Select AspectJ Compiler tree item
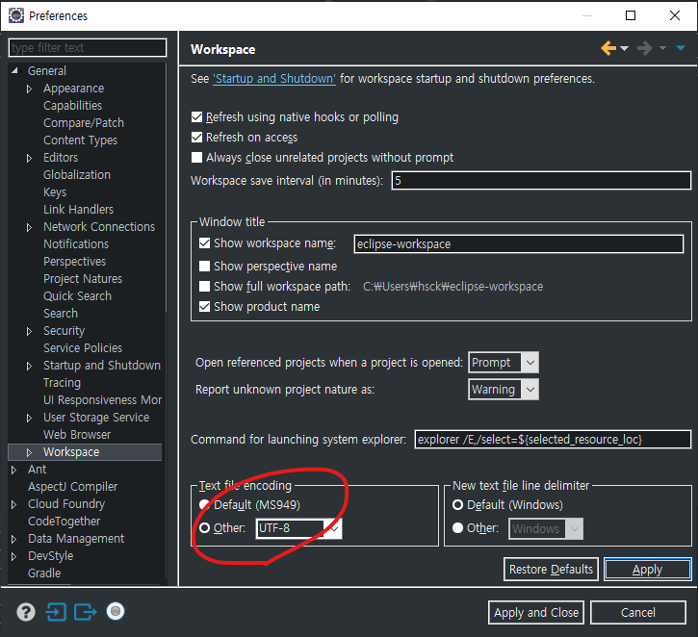 72,487
